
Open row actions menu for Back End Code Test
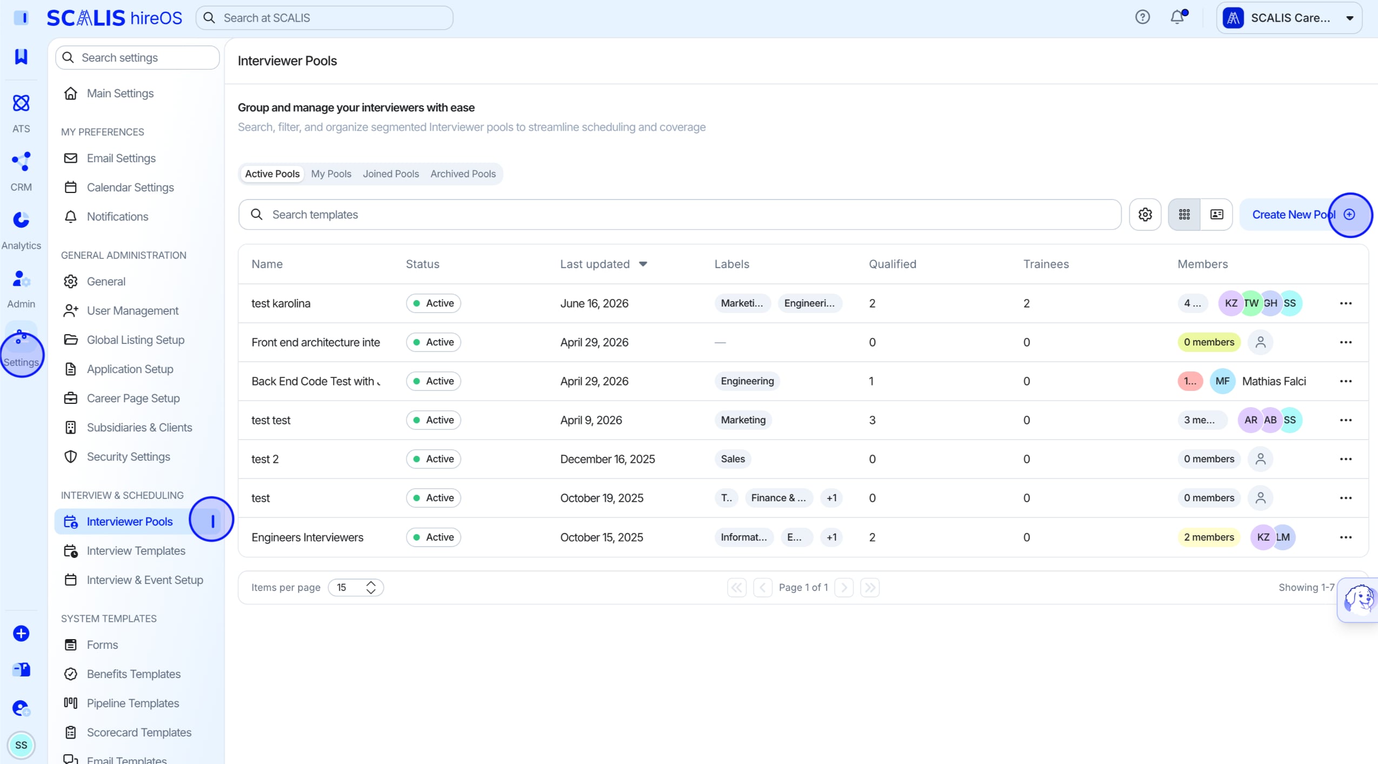[1346, 381]
